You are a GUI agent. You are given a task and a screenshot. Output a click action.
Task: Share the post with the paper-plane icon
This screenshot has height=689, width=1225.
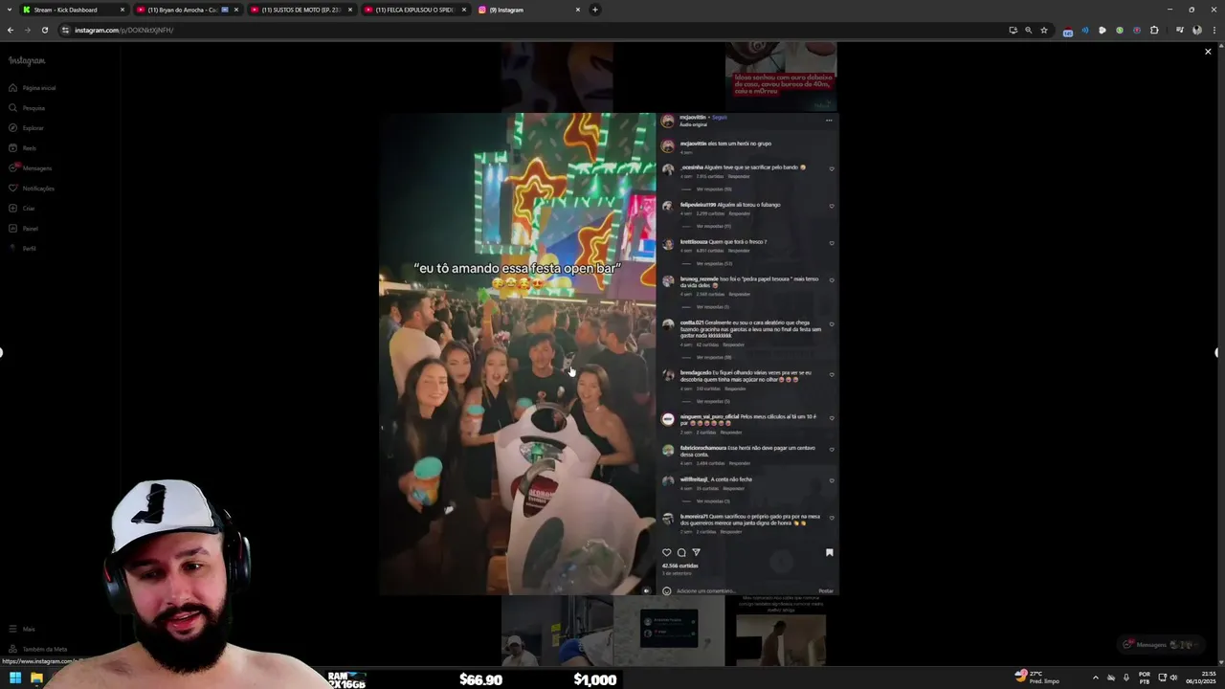[696, 552]
